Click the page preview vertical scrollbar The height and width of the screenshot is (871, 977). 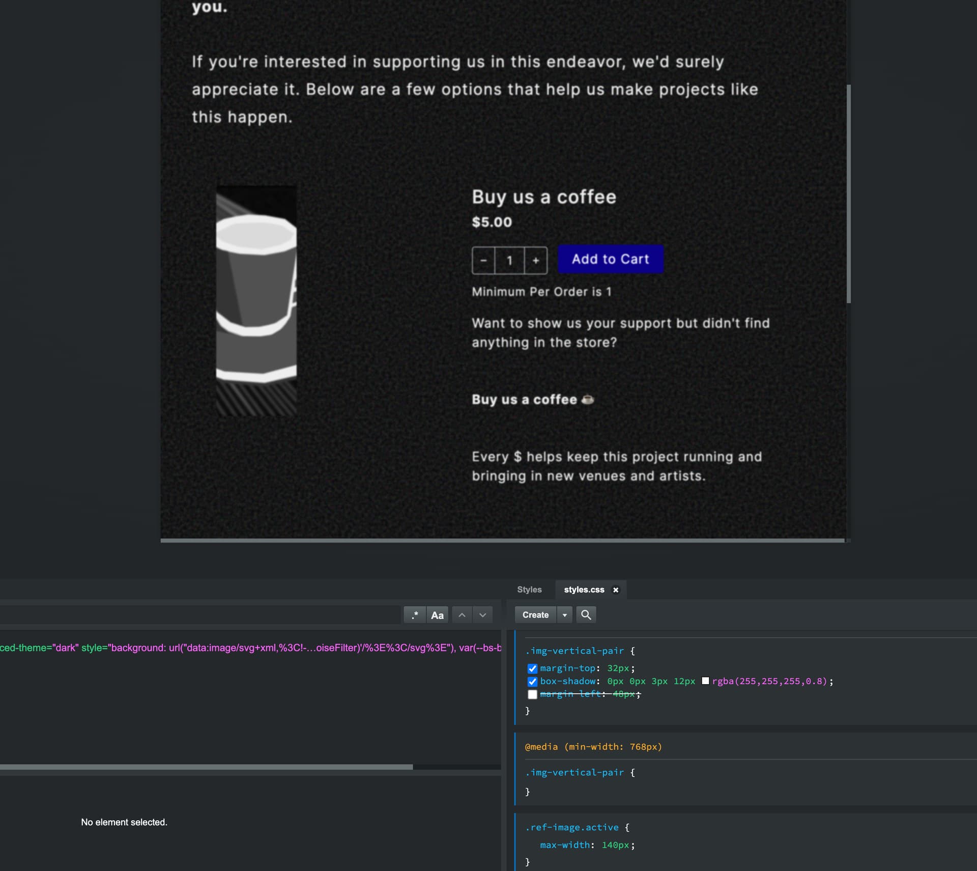coord(848,193)
